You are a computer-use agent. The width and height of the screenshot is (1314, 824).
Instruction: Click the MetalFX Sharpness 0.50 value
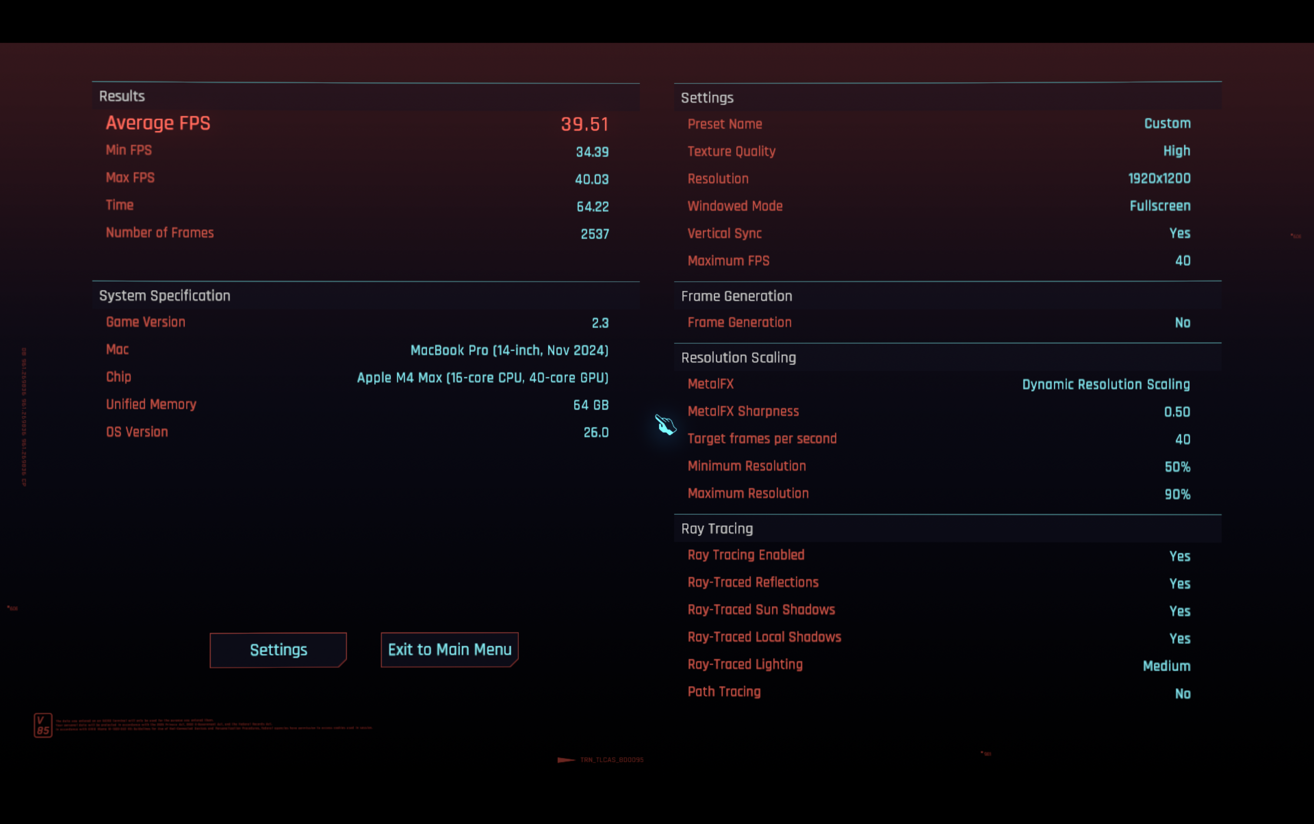pos(1177,412)
